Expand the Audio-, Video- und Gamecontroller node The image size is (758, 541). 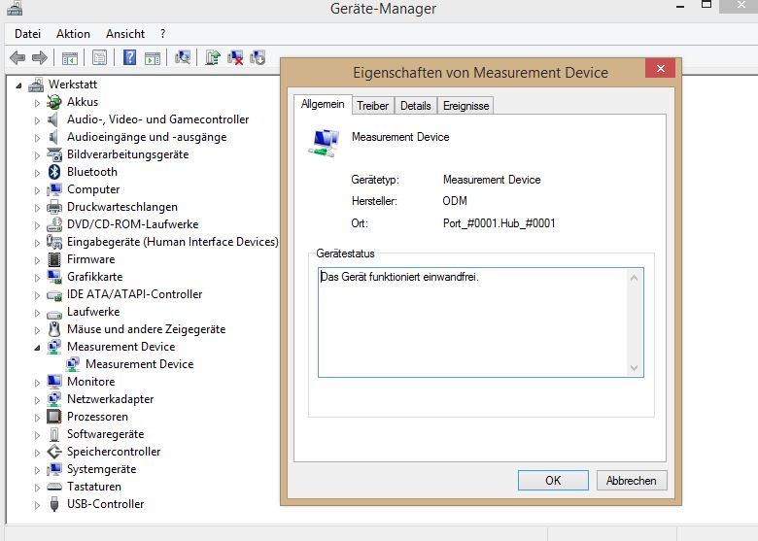pyautogui.click(x=37, y=120)
